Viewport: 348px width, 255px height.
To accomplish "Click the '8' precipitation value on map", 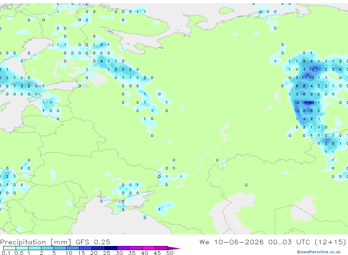I will pyautogui.click(x=304, y=86).
